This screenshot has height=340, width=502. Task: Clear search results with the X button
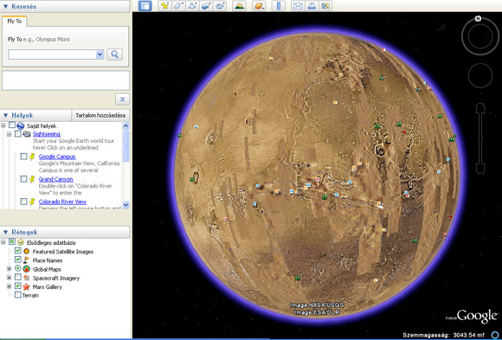pos(122,99)
